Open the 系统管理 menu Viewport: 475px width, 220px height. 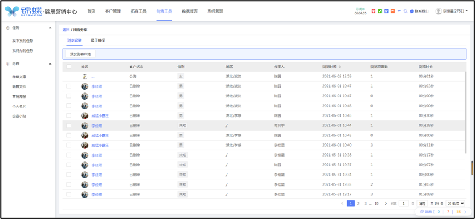(216, 11)
